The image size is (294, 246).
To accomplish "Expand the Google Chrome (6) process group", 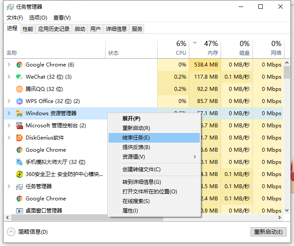I will 9,65.
